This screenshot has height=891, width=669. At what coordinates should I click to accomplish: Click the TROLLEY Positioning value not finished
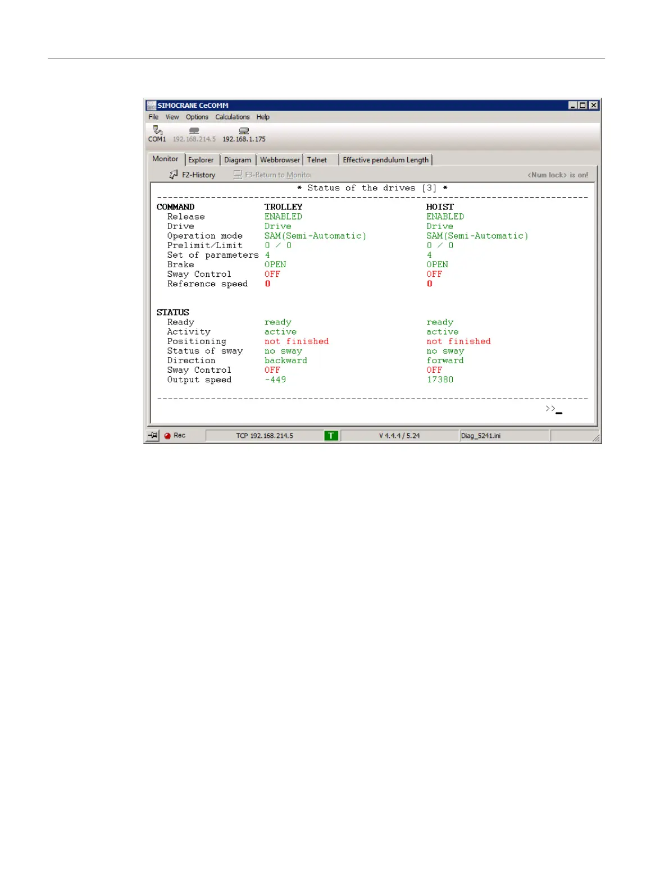pyautogui.click(x=297, y=341)
